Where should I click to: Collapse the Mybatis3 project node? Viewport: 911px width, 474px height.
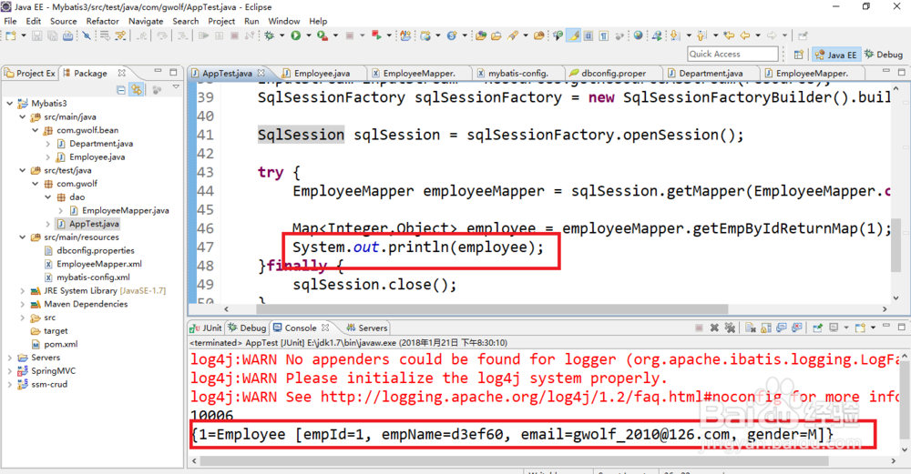tap(10, 104)
